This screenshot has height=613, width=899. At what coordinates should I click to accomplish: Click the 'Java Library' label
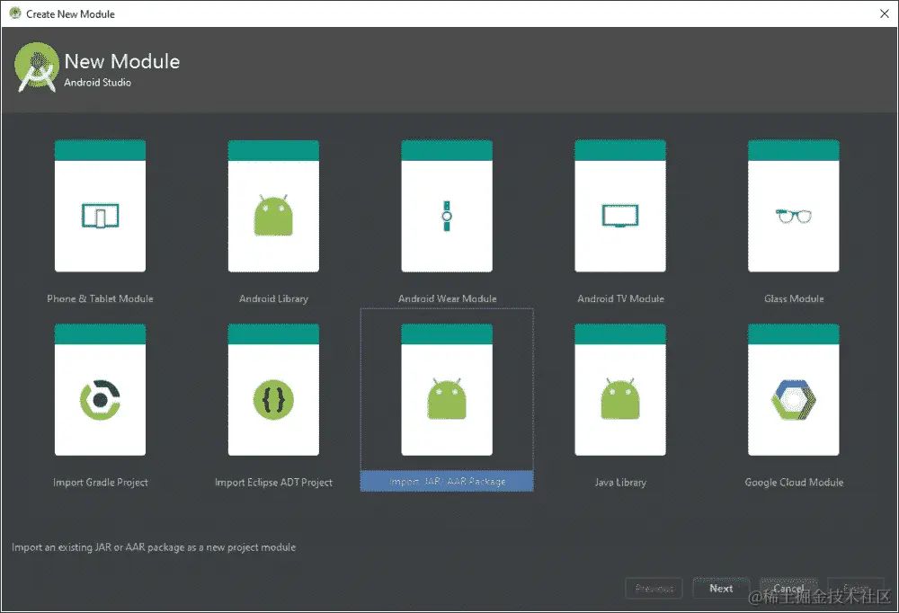click(620, 483)
